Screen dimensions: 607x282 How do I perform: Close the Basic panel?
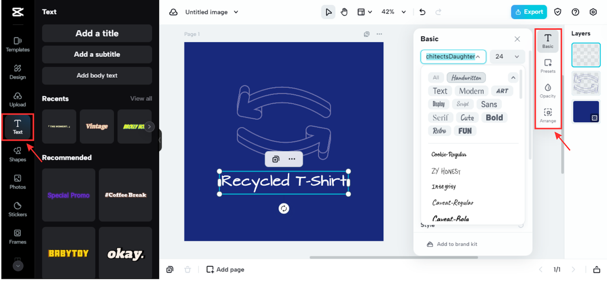pos(517,39)
